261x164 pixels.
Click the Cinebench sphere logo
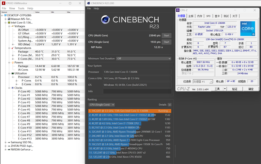click(105, 20)
